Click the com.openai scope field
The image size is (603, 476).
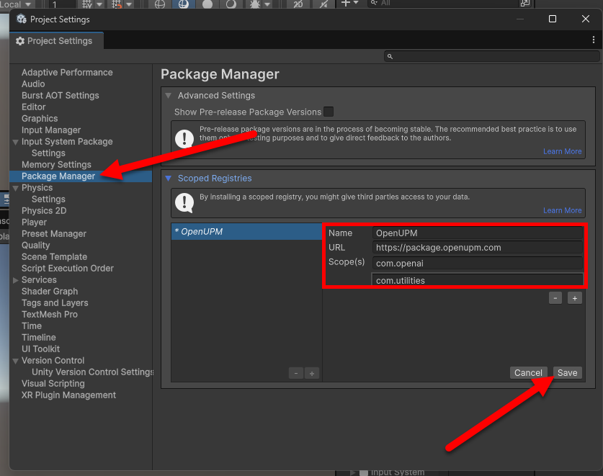(x=478, y=264)
